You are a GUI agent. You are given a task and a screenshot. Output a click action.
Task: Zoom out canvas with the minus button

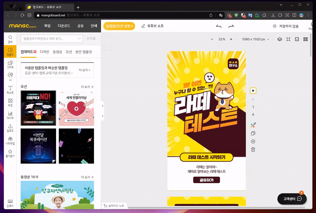[x=212, y=39]
